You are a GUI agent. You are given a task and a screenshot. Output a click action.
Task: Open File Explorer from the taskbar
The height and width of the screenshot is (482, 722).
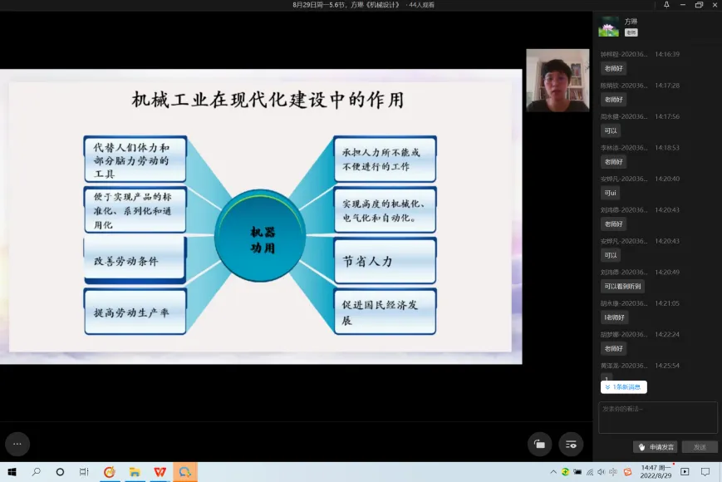coord(134,472)
